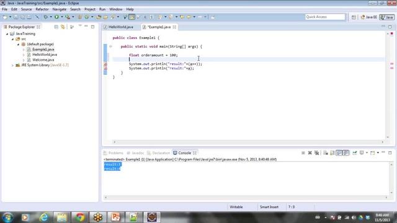
Task: Open Package Explorer View Menu triangle
Action: pyautogui.click(x=80, y=26)
